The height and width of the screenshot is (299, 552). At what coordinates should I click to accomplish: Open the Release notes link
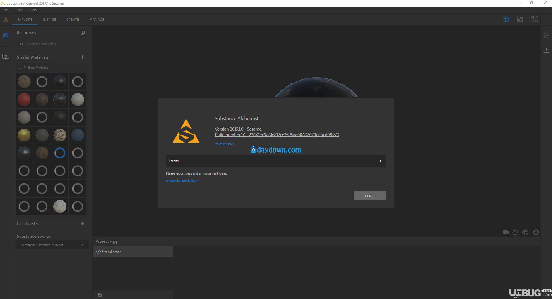pyautogui.click(x=224, y=144)
